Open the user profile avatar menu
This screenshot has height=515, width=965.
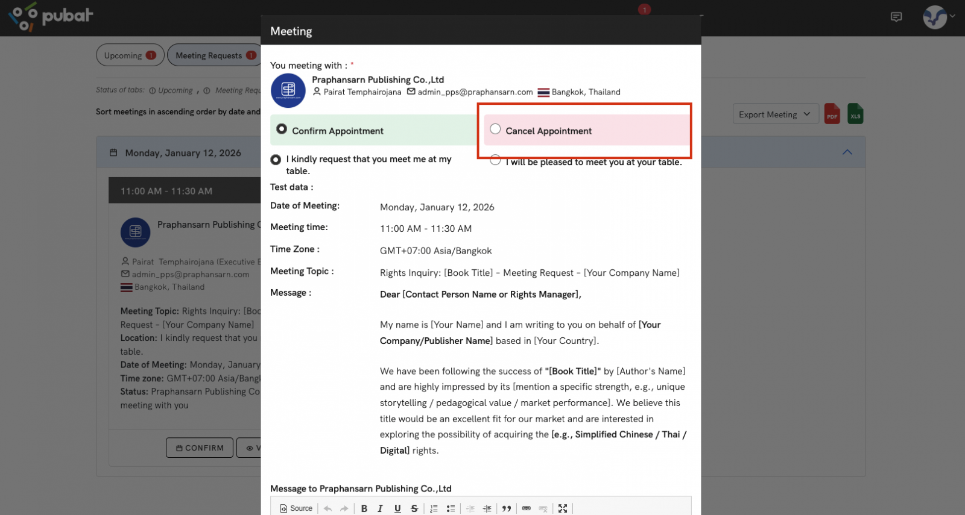point(935,17)
